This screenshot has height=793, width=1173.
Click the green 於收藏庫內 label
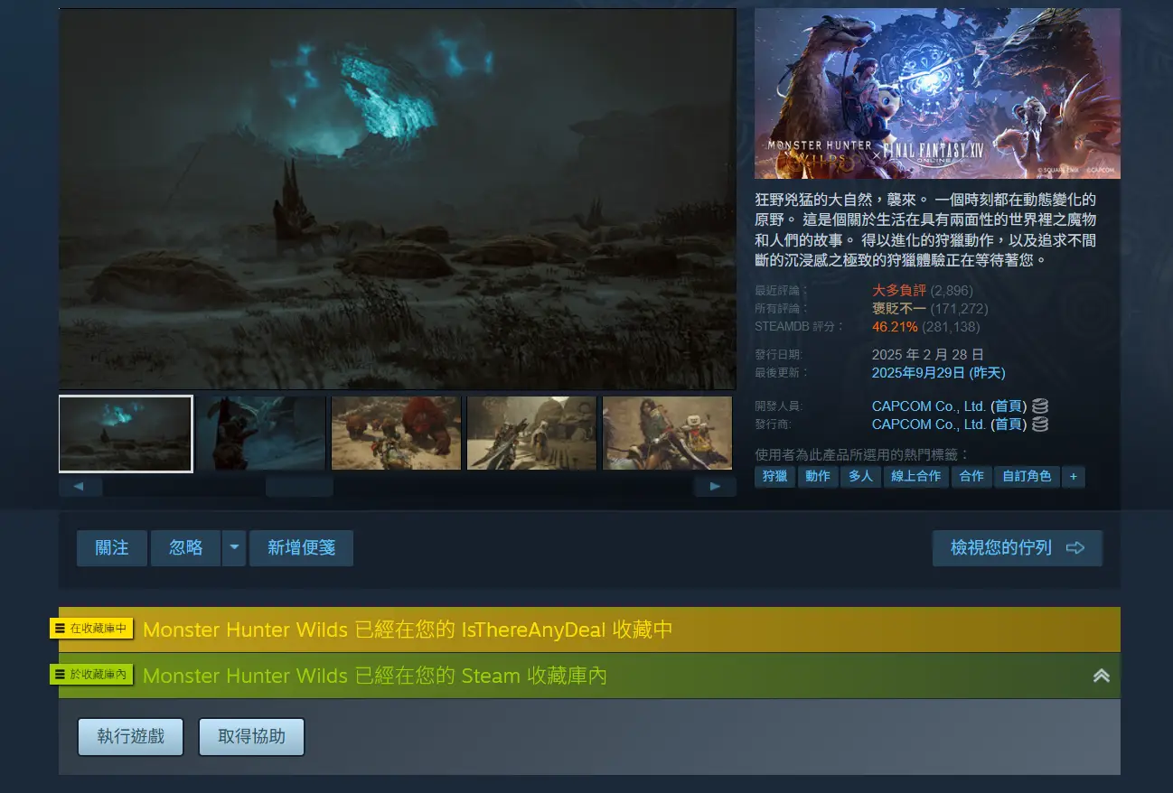(92, 674)
